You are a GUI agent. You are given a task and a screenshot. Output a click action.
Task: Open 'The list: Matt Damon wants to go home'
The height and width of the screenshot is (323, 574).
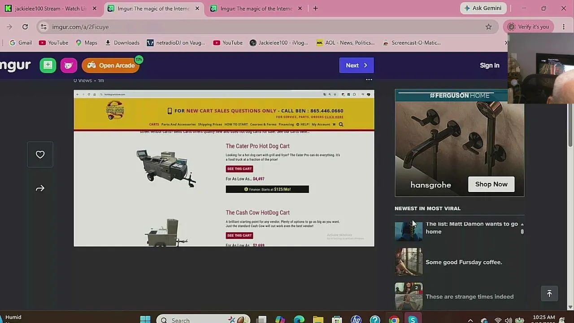click(x=472, y=228)
